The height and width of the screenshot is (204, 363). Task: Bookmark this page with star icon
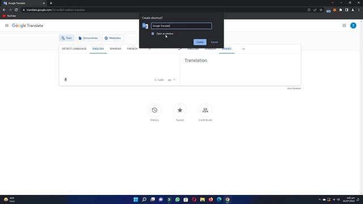point(321,10)
